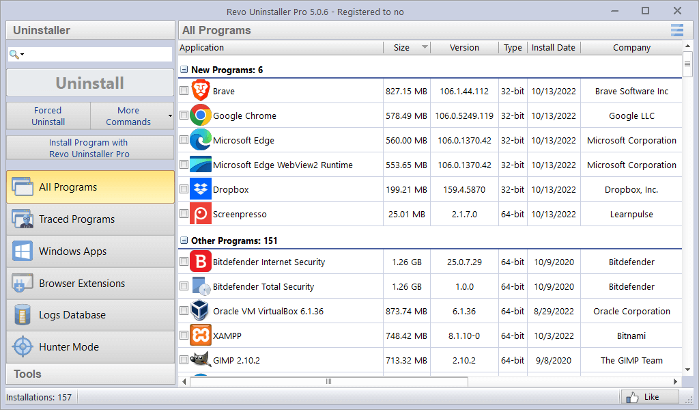Tick the Oracle VM VirtualBox checkbox
The image size is (699, 410).
[184, 310]
